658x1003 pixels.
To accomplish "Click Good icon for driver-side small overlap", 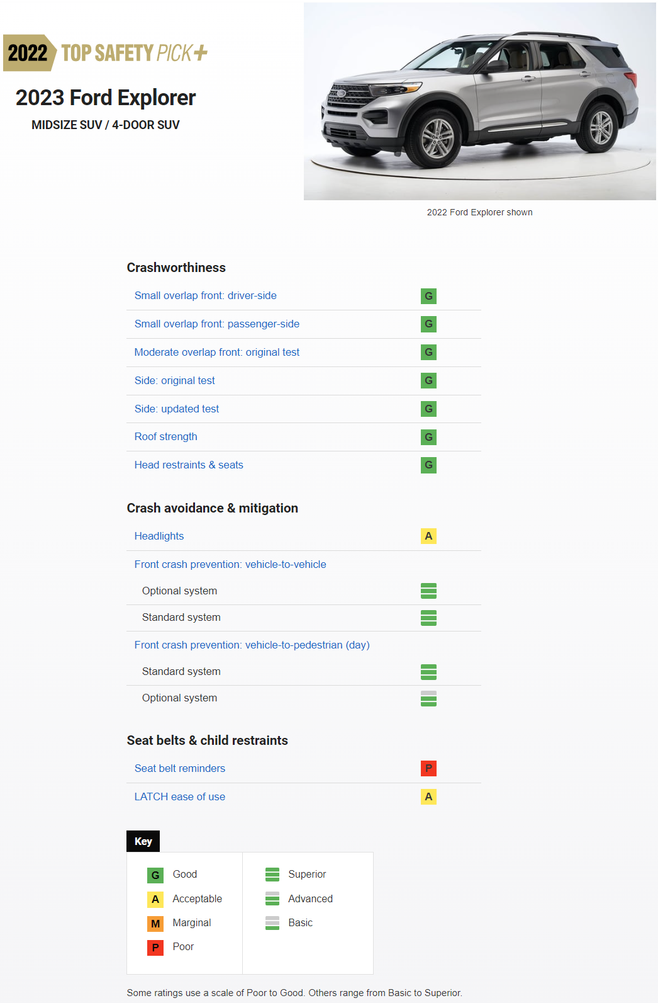I will coord(428,296).
